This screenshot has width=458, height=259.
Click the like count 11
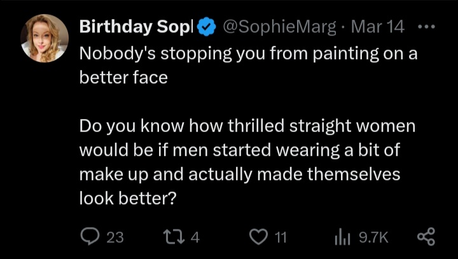[280, 237]
